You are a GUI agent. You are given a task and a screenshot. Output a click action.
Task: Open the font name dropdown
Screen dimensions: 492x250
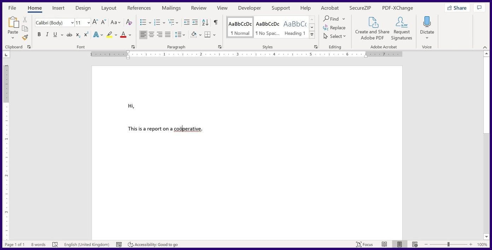72,23
